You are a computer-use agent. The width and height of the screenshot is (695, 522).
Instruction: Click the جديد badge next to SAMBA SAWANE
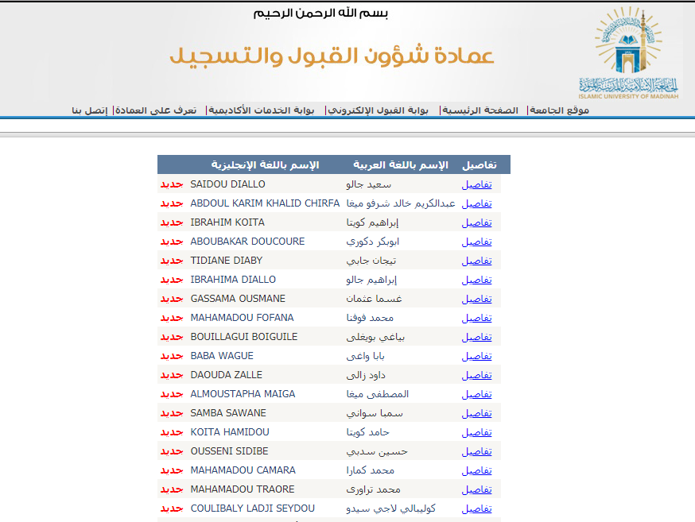point(172,412)
